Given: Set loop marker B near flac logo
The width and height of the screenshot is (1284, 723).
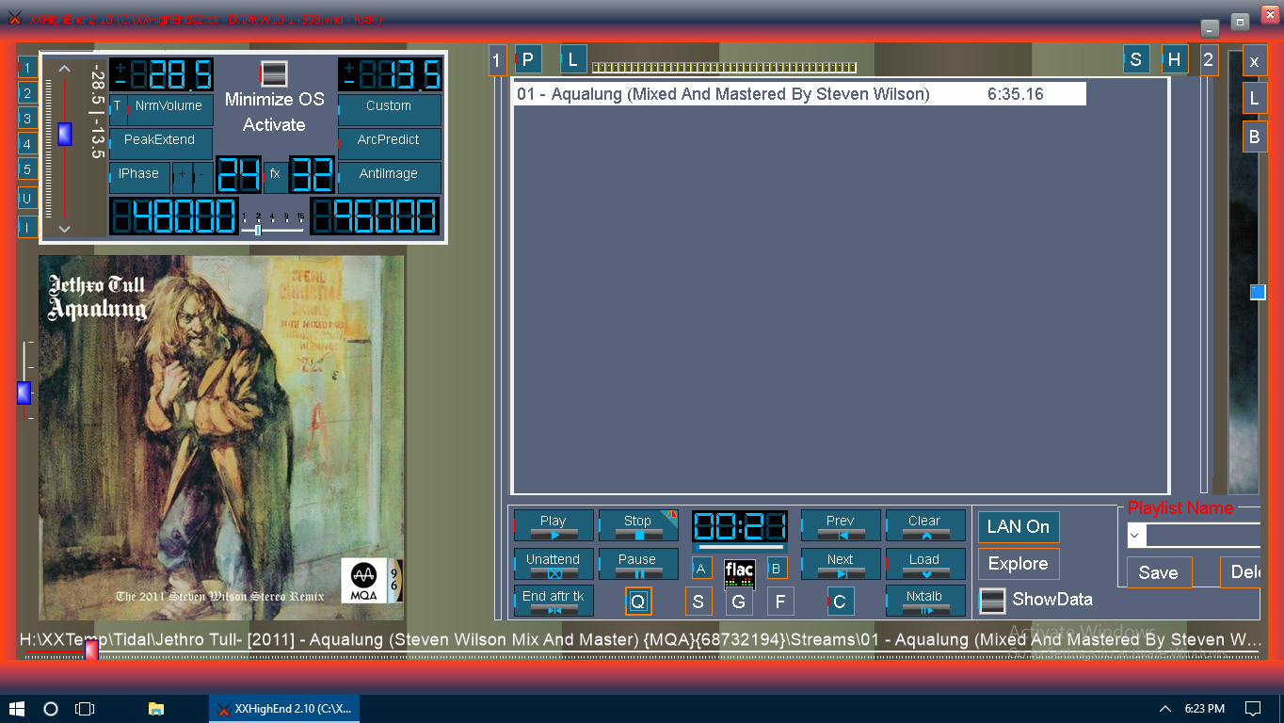Looking at the screenshot, I should tap(777, 568).
